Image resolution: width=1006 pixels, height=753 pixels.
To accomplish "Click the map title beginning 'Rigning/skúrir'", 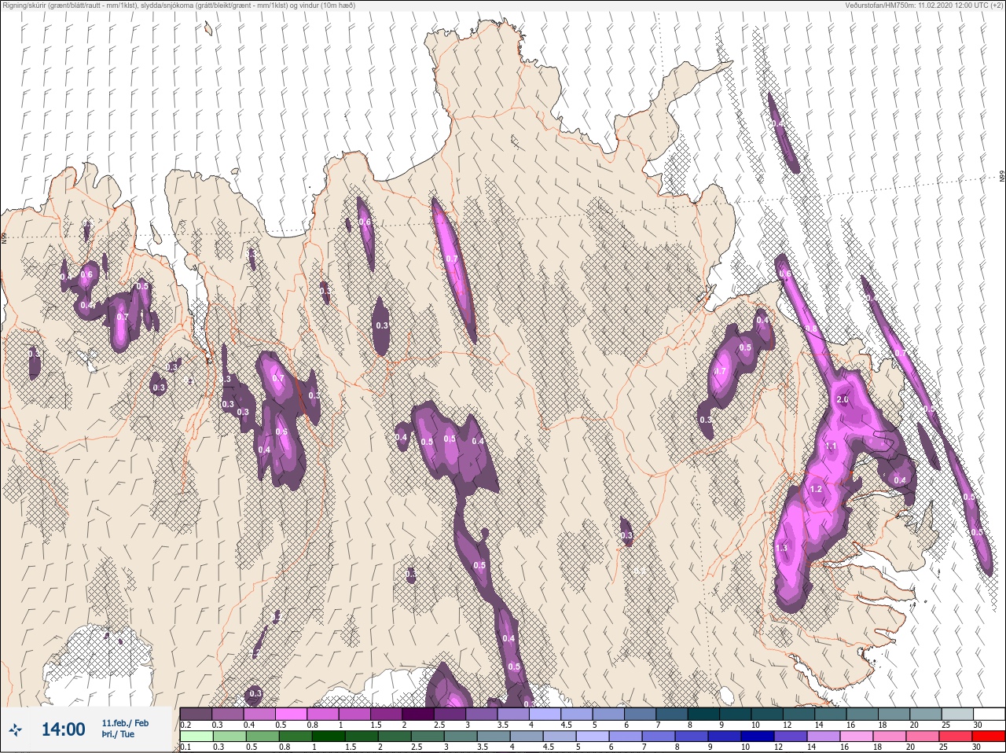I will (x=178, y=5).
